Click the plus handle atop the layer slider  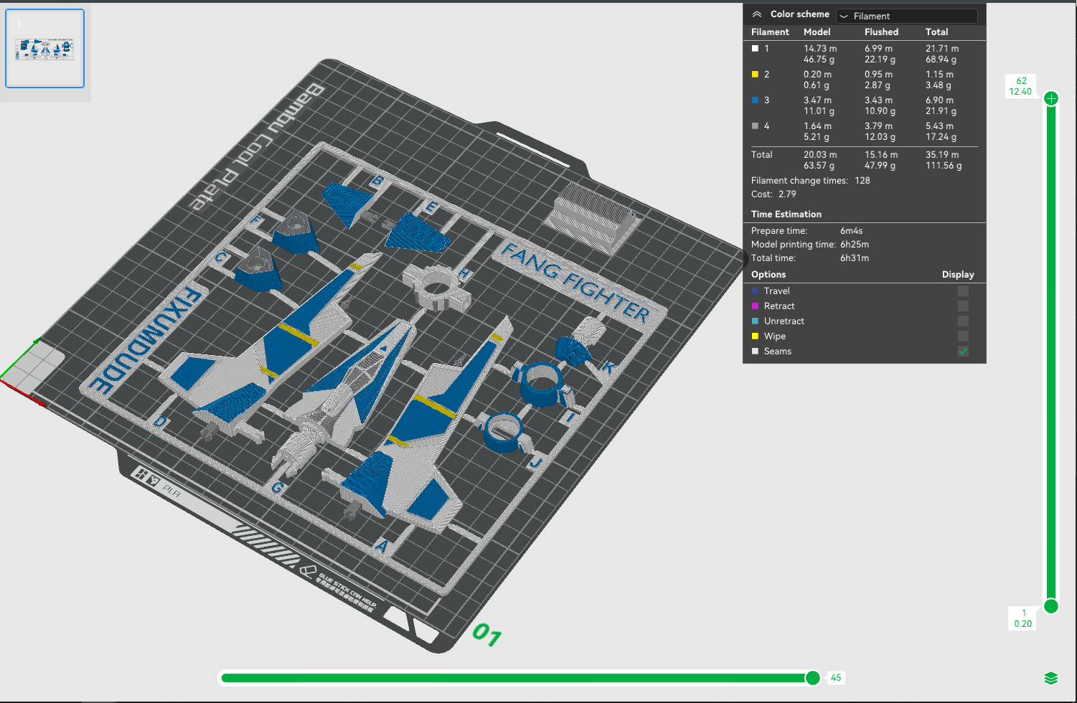pos(1051,99)
